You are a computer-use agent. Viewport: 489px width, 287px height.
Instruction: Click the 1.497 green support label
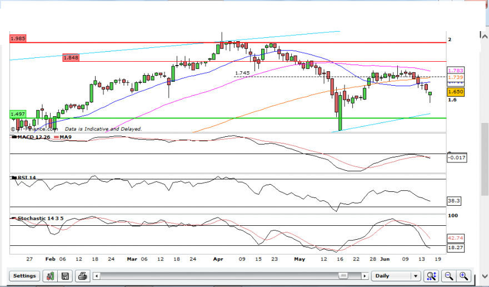[18, 115]
